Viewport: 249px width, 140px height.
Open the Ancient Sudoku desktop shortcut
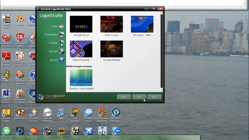[6, 115]
